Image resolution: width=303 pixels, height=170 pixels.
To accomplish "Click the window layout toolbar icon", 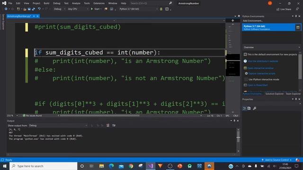I will pos(167,9).
